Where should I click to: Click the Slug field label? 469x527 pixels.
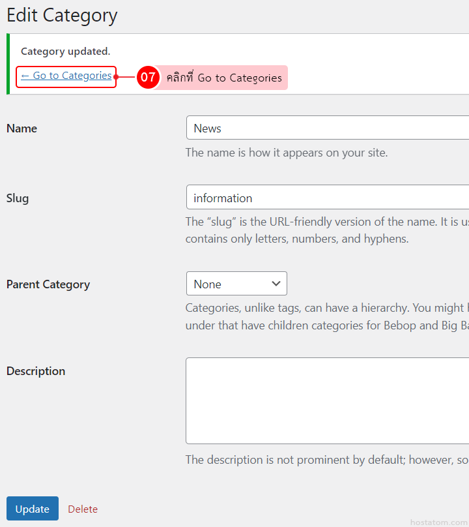click(18, 198)
